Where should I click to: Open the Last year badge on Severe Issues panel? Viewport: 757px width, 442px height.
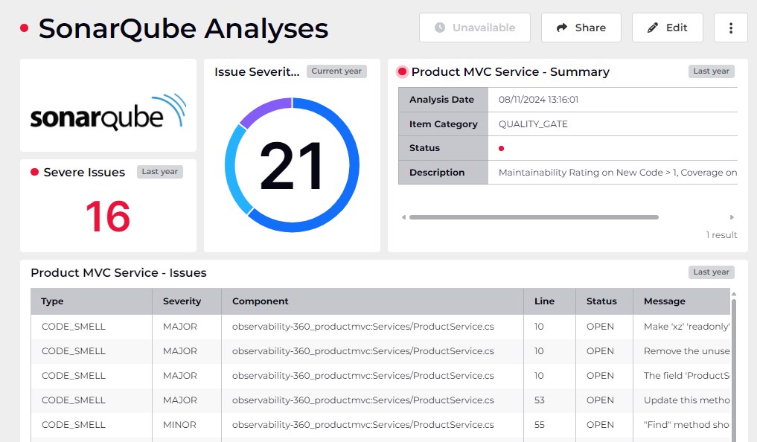pyautogui.click(x=159, y=171)
